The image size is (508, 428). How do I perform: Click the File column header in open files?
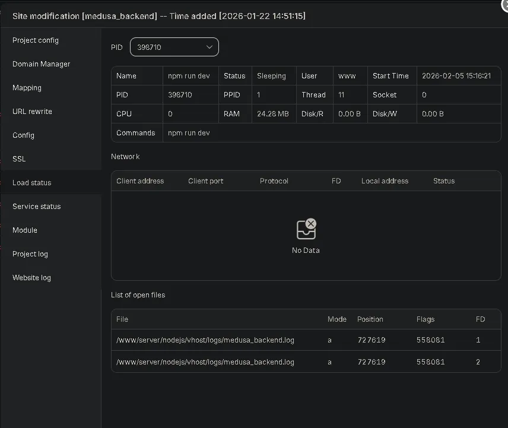[122, 319]
